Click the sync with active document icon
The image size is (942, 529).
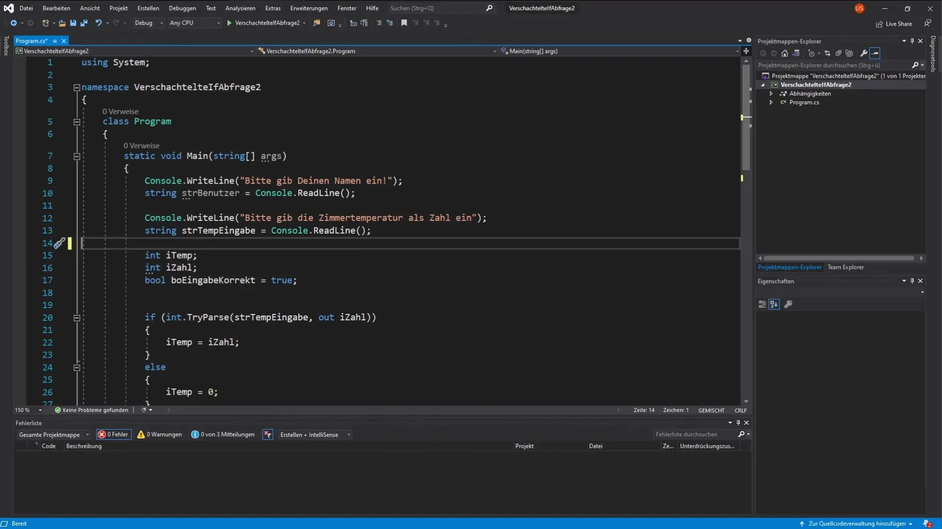pyautogui.click(x=828, y=53)
